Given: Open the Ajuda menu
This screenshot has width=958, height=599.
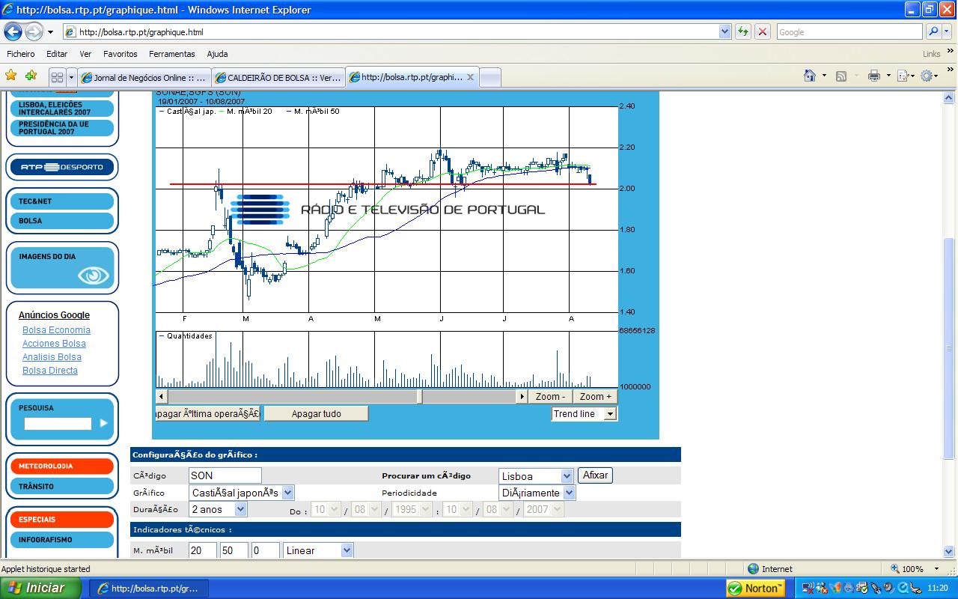Looking at the screenshot, I should (217, 54).
